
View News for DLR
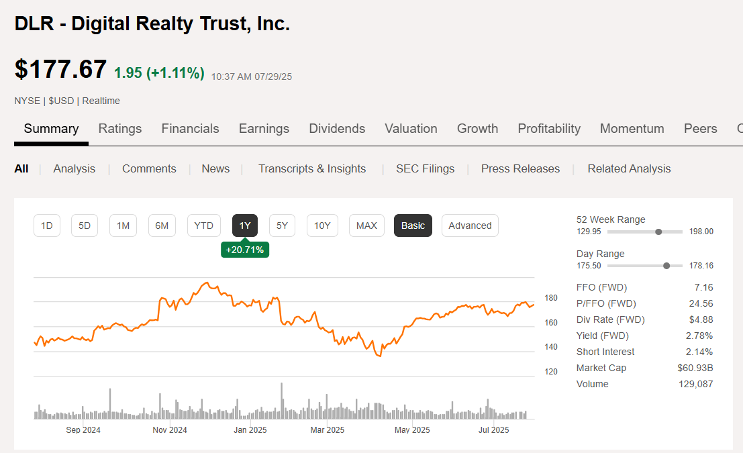[215, 168]
